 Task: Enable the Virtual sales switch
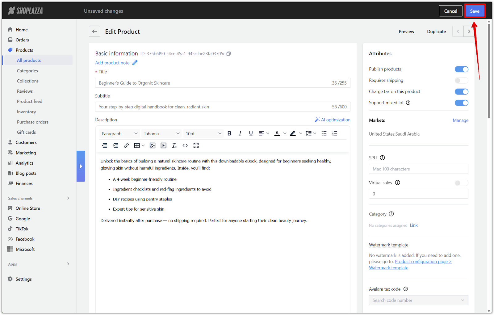[x=461, y=183]
